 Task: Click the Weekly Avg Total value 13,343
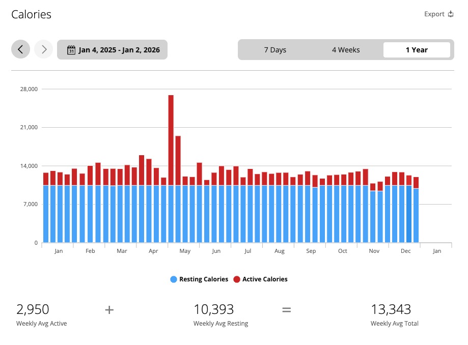click(391, 309)
